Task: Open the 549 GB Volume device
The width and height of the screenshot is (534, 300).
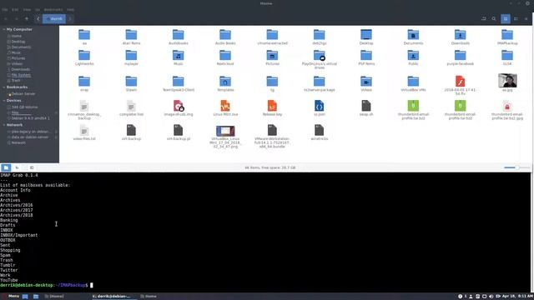Action: coord(24,107)
